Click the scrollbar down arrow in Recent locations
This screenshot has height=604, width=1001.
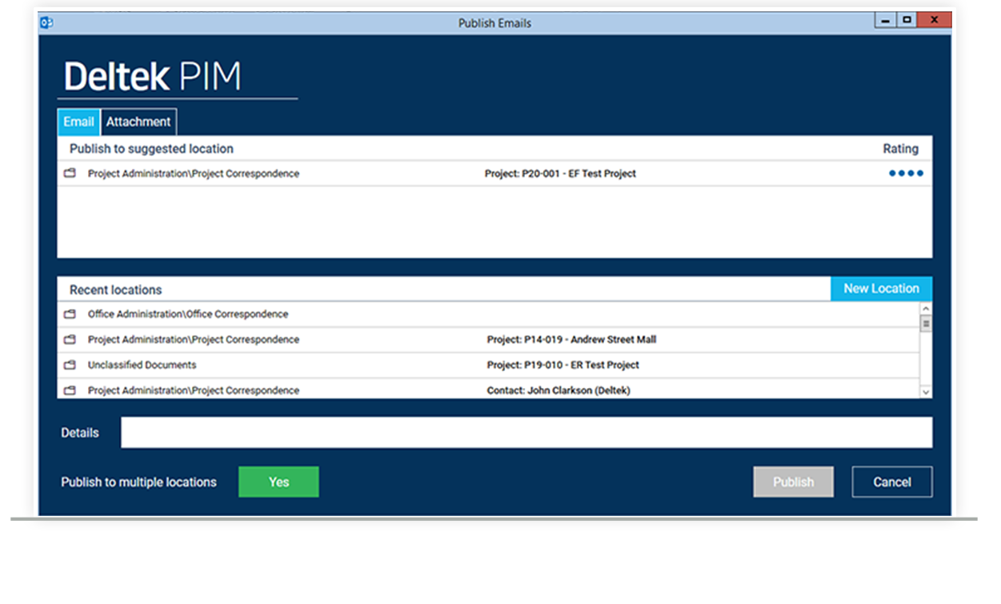pyautogui.click(x=926, y=392)
